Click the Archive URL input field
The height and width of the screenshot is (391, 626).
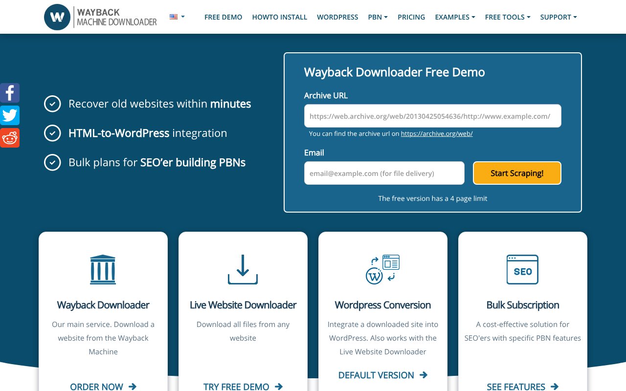coord(432,116)
